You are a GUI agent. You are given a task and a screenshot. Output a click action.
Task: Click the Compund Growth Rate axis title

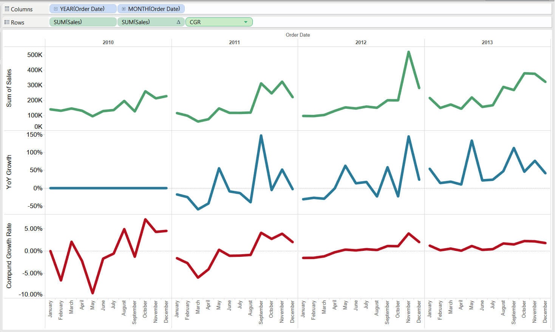point(9,256)
